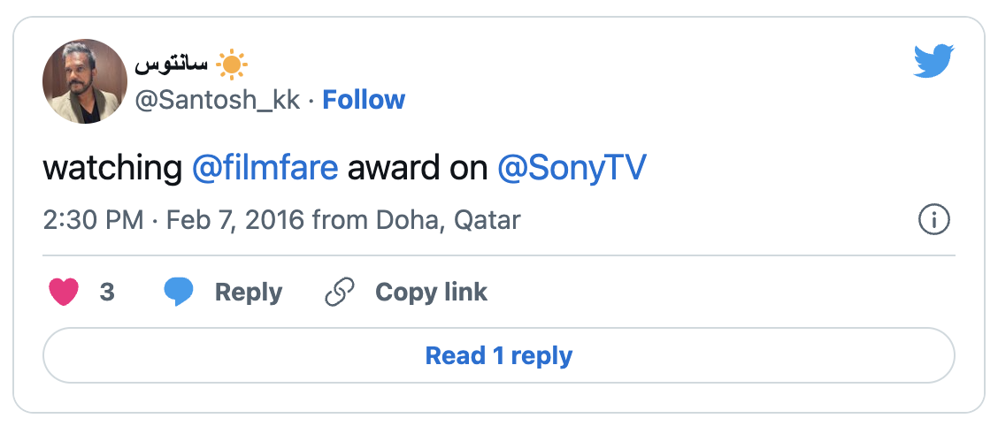Viewport: 998px width, 426px height.
Task: Click the chain link icon
Action: click(340, 293)
